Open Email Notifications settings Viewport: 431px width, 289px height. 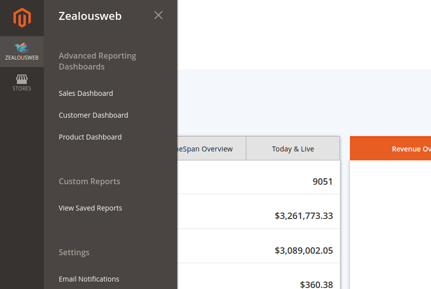click(89, 279)
